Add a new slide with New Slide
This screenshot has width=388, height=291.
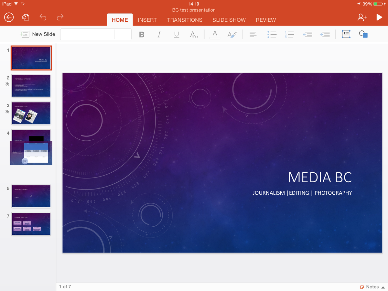pyautogui.click(x=38, y=34)
